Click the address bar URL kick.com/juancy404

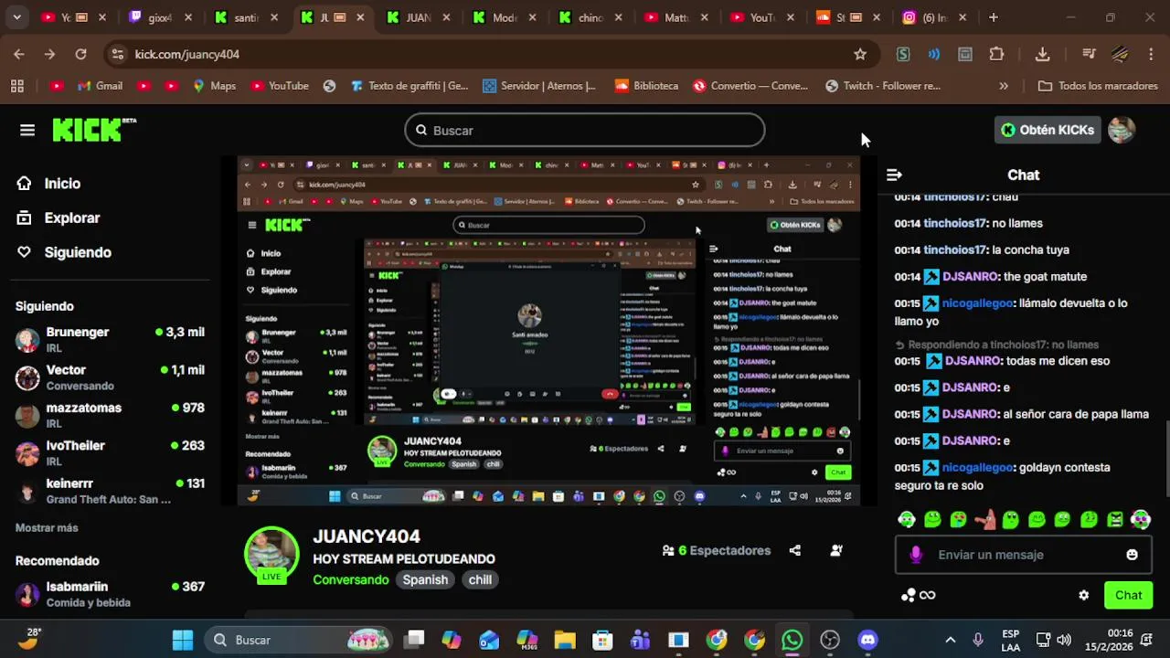point(187,54)
